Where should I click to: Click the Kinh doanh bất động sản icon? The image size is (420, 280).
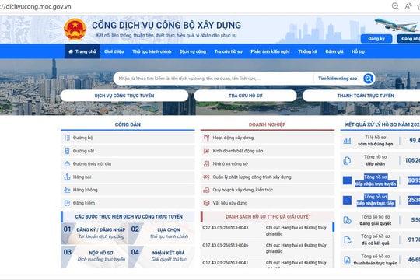point(206,151)
